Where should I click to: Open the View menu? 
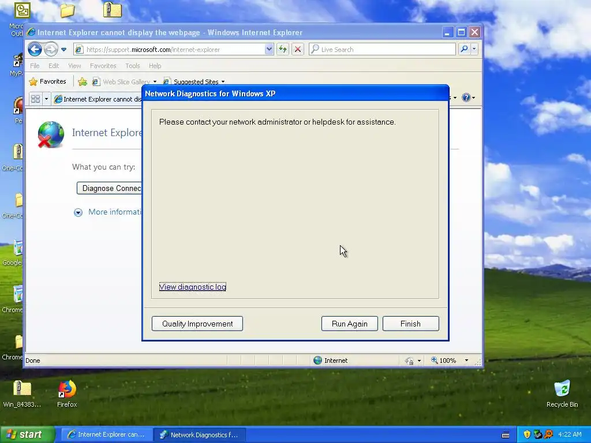(74, 66)
